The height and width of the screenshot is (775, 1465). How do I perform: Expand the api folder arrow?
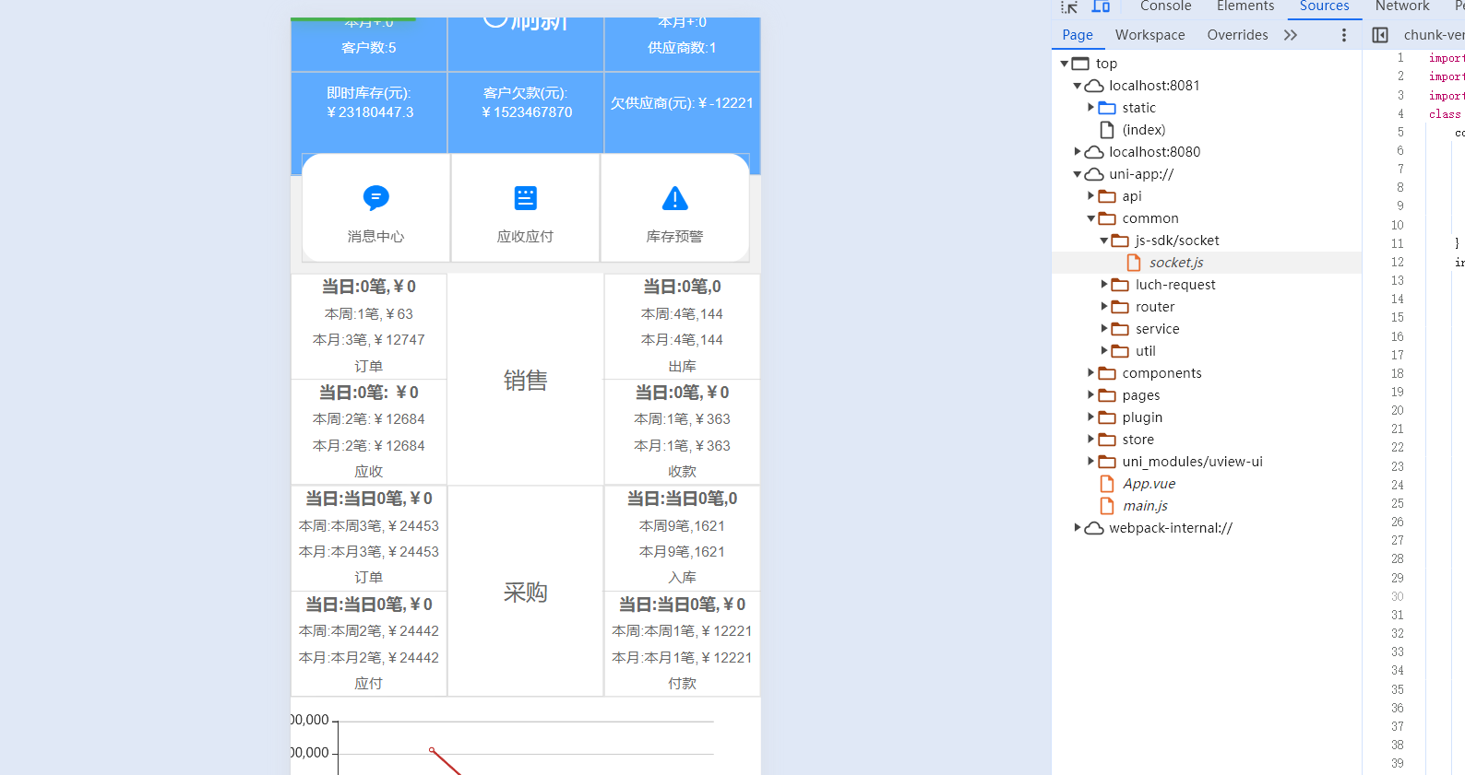coord(1090,196)
